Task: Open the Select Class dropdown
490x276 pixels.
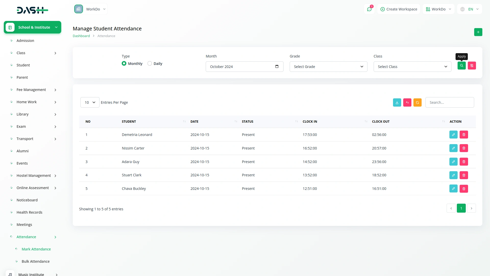Action: [x=412, y=67]
